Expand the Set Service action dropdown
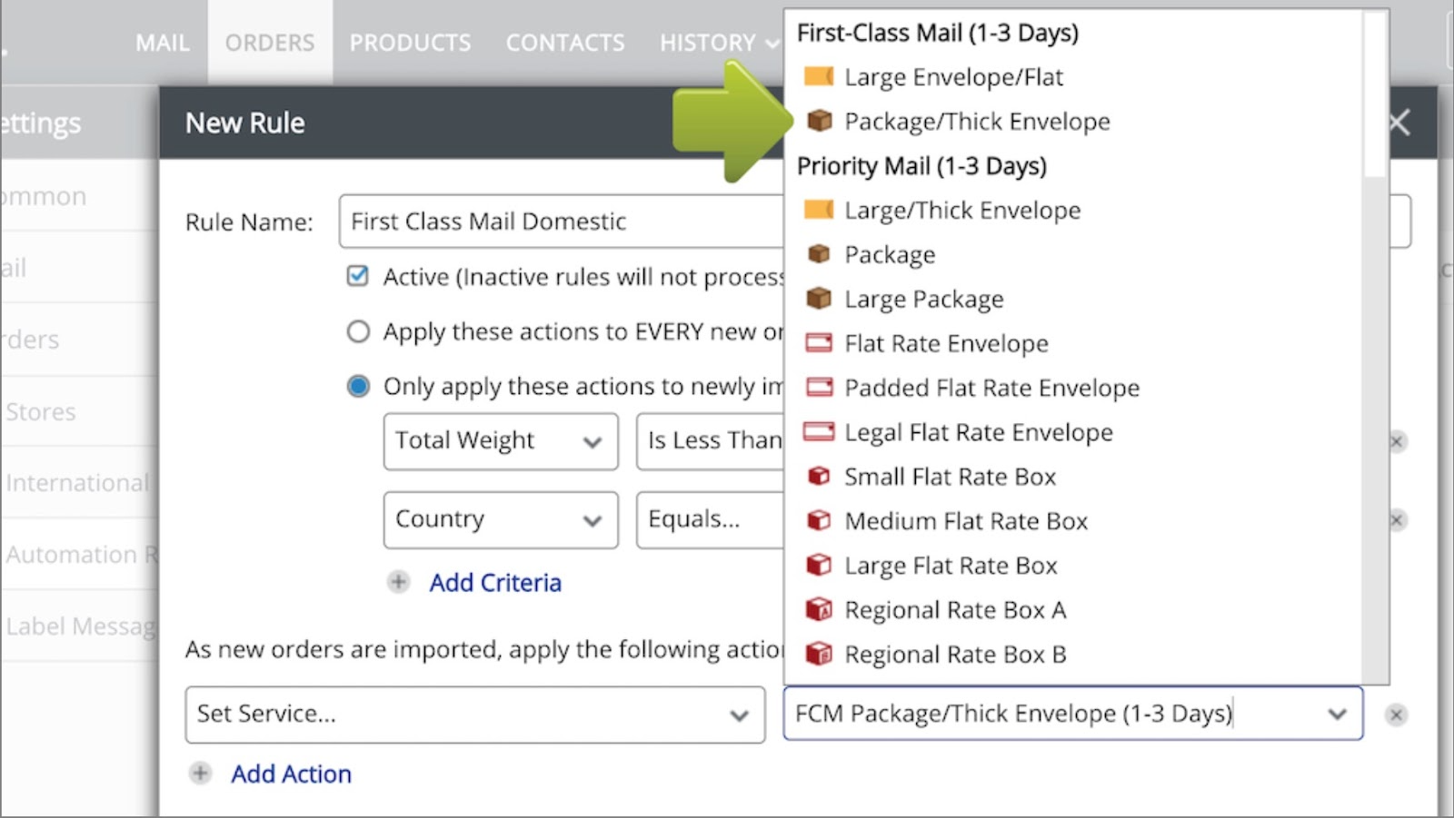Screen dimensions: 1454x818 click(474, 715)
